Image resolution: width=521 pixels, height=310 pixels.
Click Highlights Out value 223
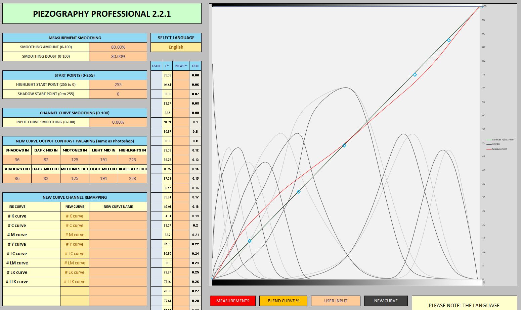coord(133,179)
